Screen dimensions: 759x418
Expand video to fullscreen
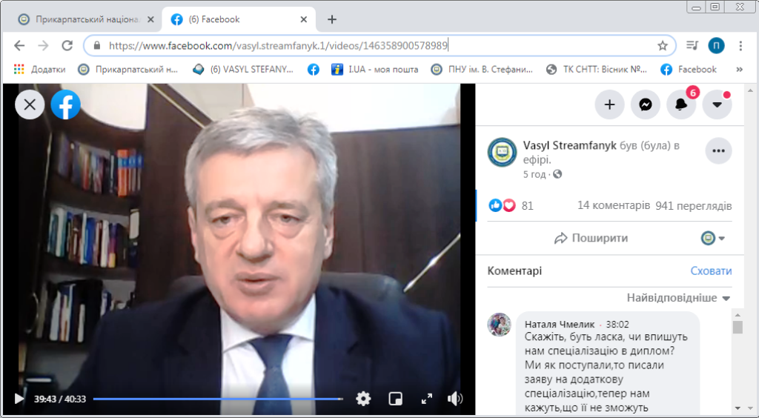point(426,399)
